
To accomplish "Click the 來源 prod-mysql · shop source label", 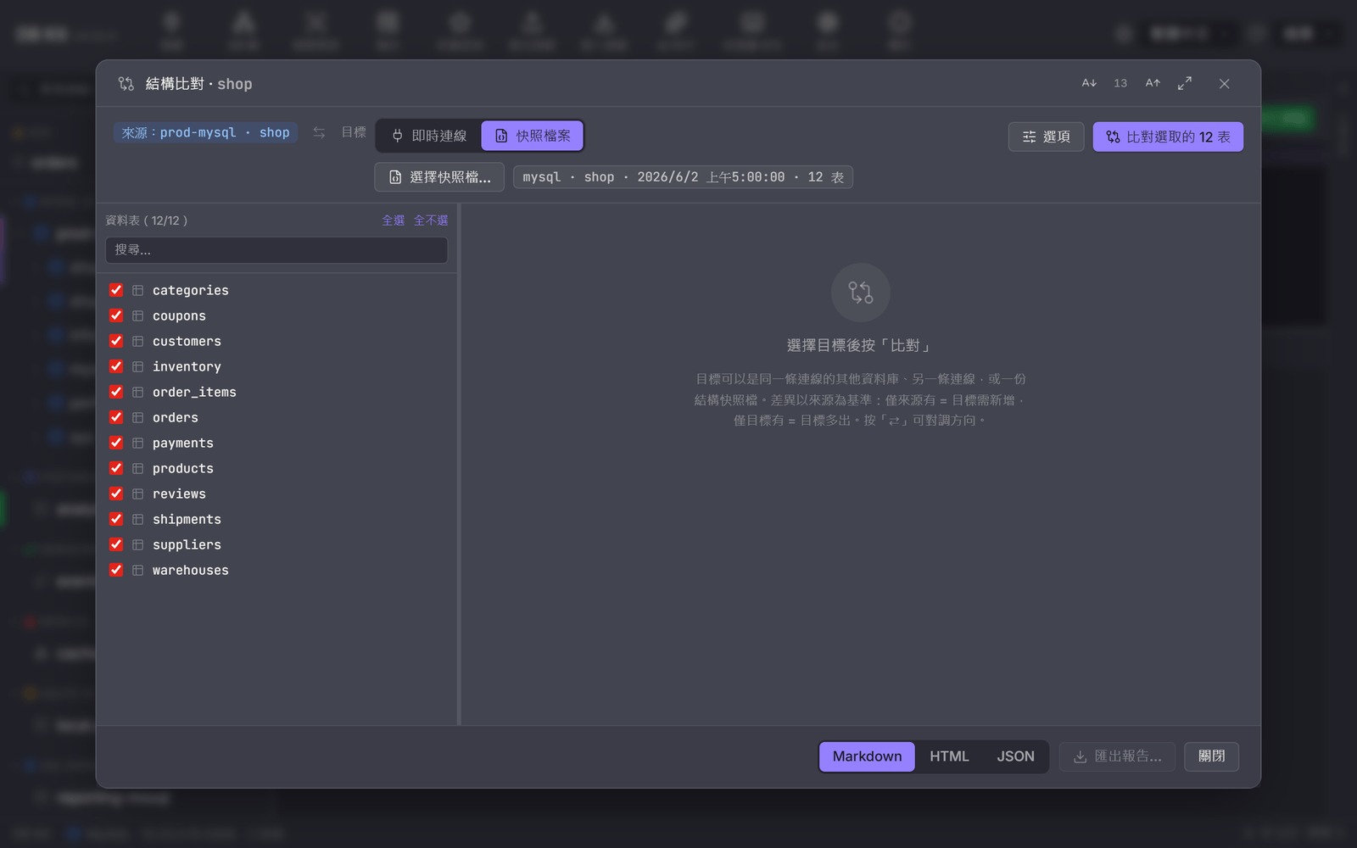I will [x=205, y=132].
